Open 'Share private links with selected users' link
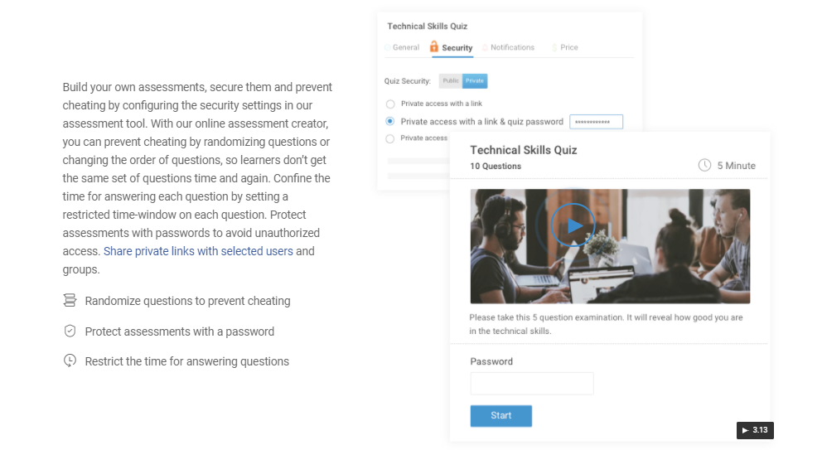 coord(198,251)
